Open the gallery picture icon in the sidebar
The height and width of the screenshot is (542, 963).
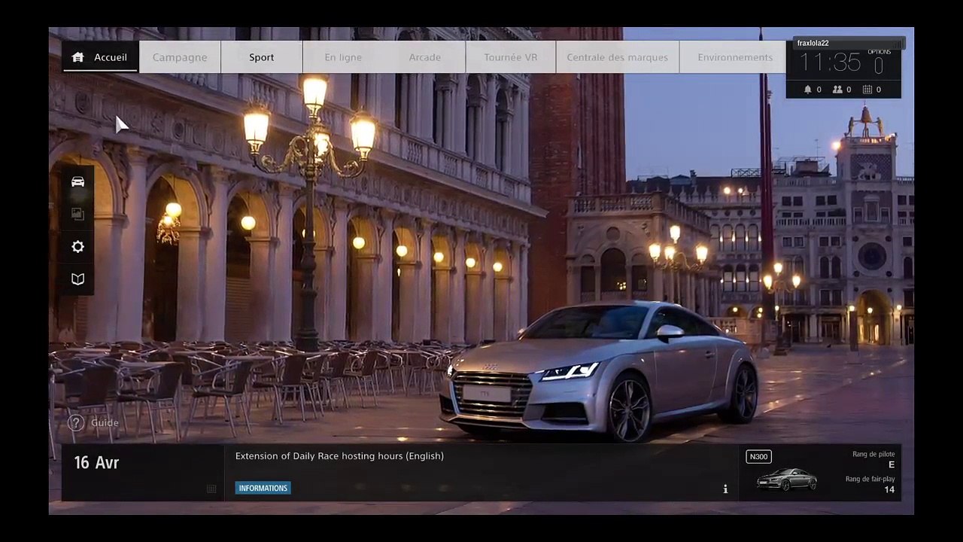(x=77, y=214)
